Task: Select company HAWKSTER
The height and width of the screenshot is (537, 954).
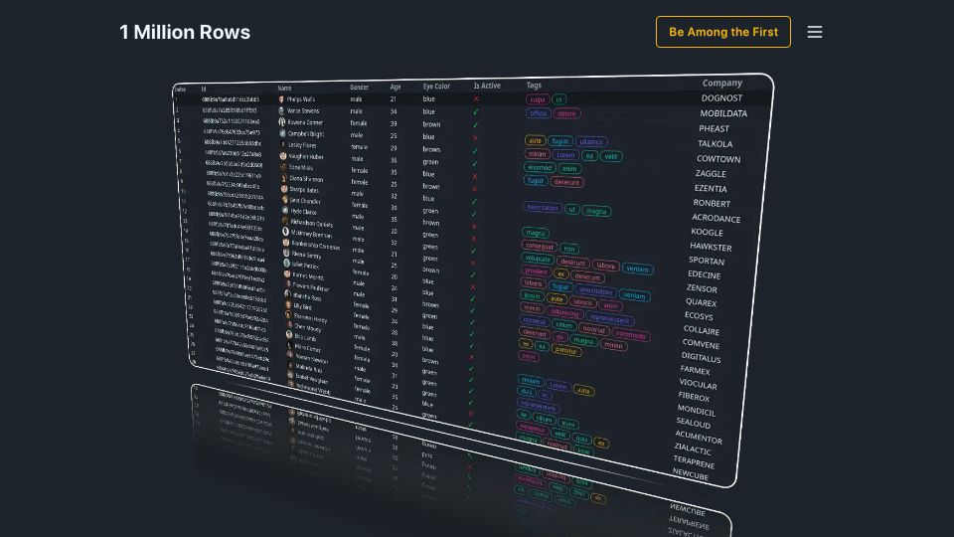Action: coord(711,248)
